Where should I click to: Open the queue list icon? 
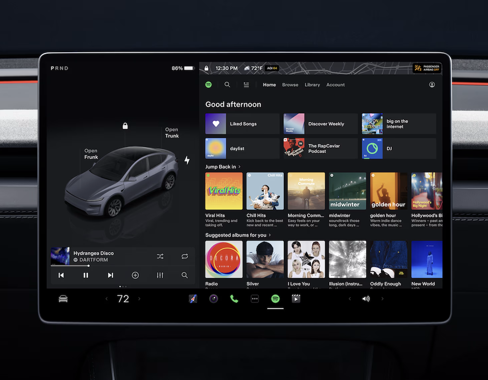(246, 84)
